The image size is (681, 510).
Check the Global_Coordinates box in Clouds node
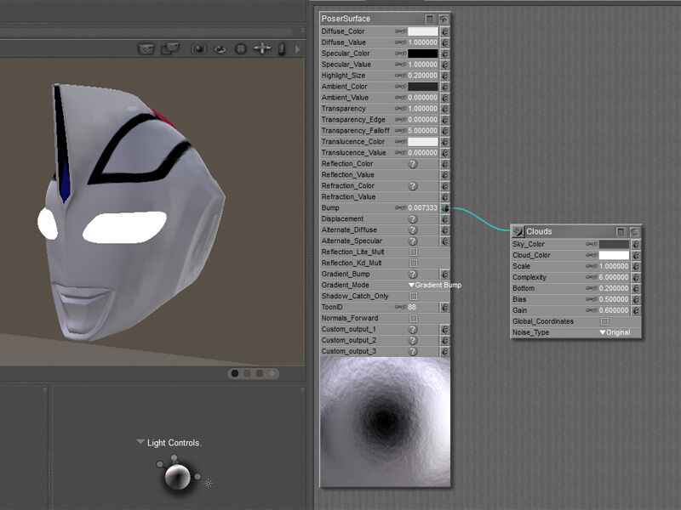coord(604,322)
